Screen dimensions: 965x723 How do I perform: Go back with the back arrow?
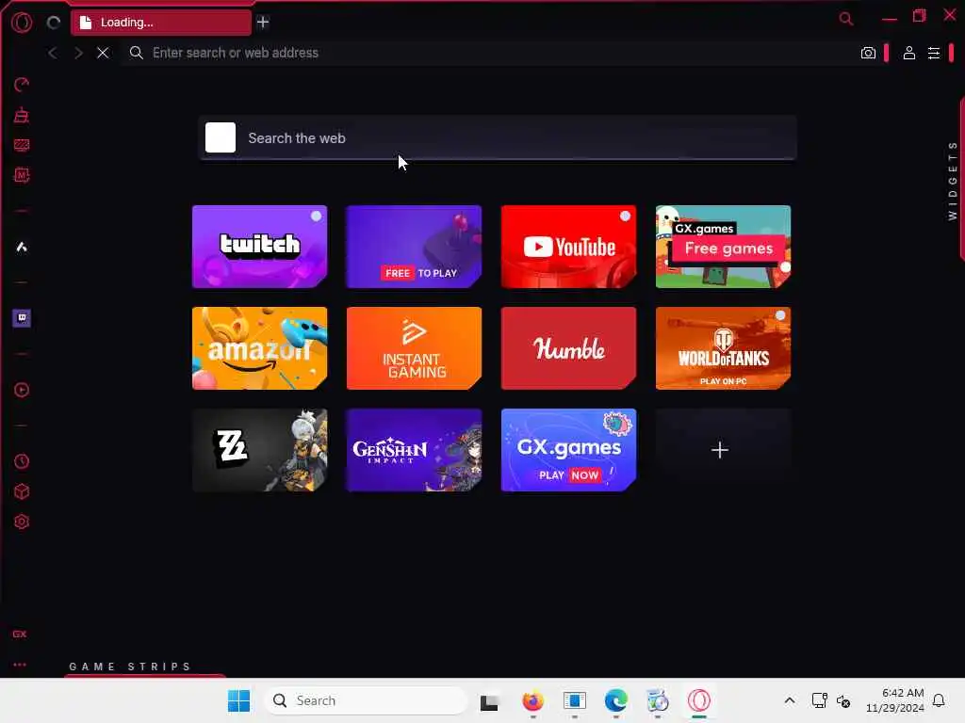pos(53,53)
